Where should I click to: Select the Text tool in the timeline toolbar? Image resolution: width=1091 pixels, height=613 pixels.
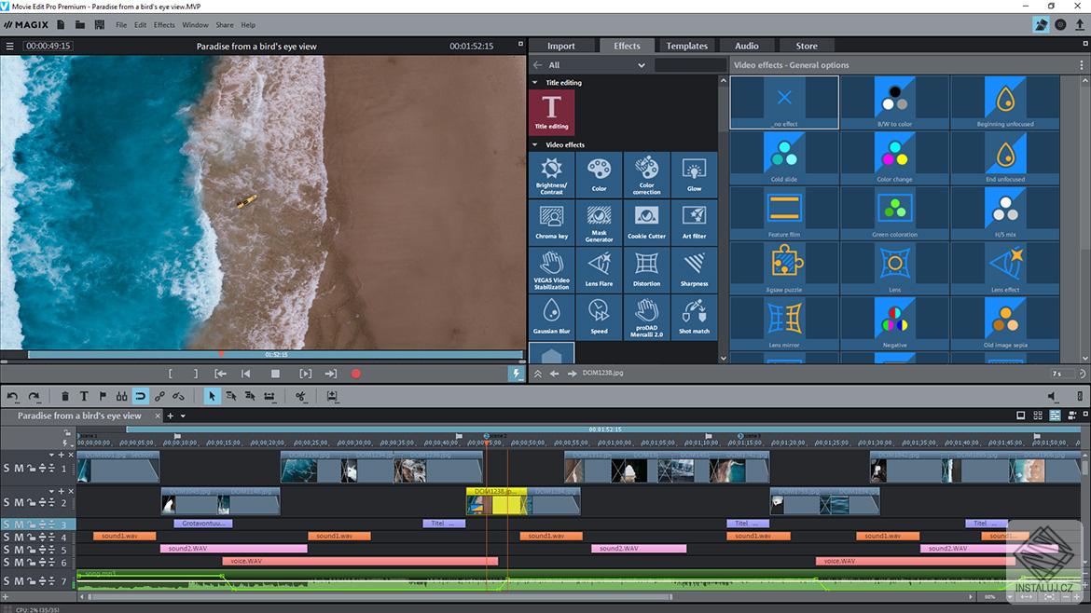(x=84, y=396)
